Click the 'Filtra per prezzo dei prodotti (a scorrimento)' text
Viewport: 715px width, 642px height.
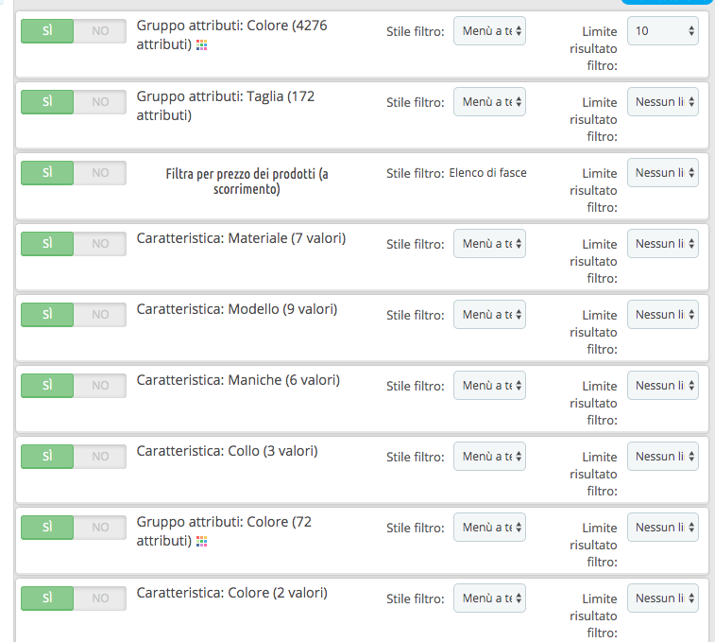(x=247, y=182)
